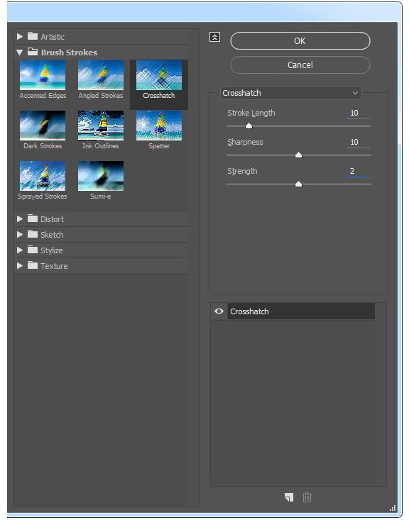Click the Cancel button
The width and height of the screenshot is (409, 520).
(300, 65)
